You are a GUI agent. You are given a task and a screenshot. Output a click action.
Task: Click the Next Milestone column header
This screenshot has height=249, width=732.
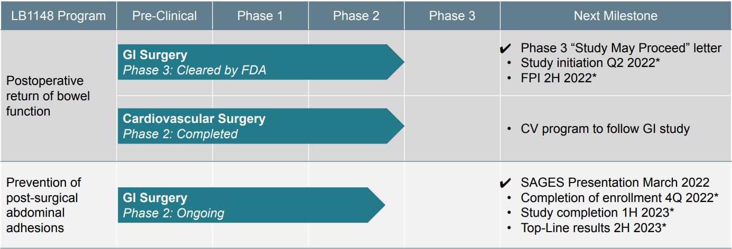tap(615, 16)
